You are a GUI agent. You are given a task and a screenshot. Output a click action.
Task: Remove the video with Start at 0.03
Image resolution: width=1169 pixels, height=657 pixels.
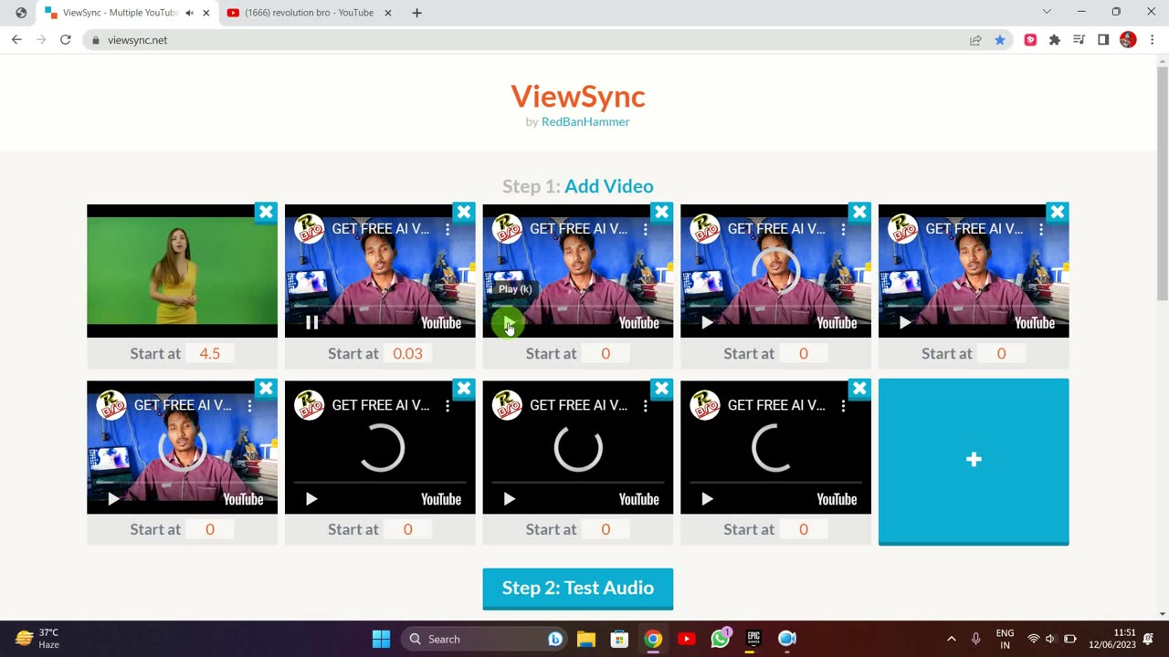(464, 212)
